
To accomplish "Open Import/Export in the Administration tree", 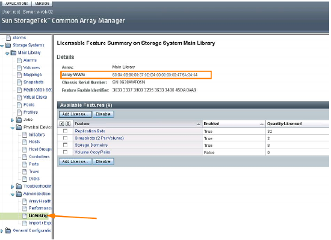I will click(40, 223).
